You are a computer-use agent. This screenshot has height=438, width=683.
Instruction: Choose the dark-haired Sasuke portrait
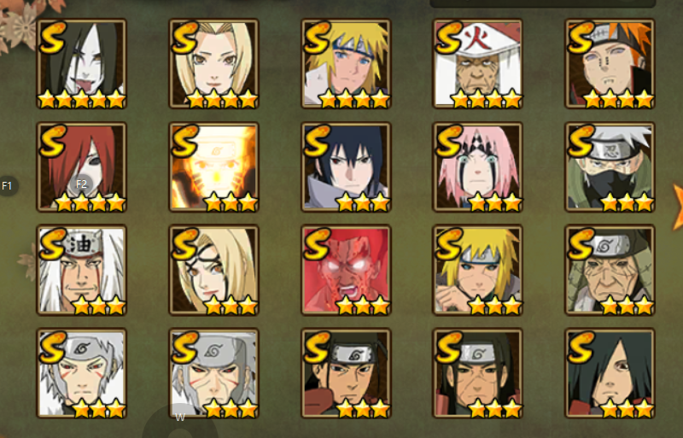coord(346,167)
